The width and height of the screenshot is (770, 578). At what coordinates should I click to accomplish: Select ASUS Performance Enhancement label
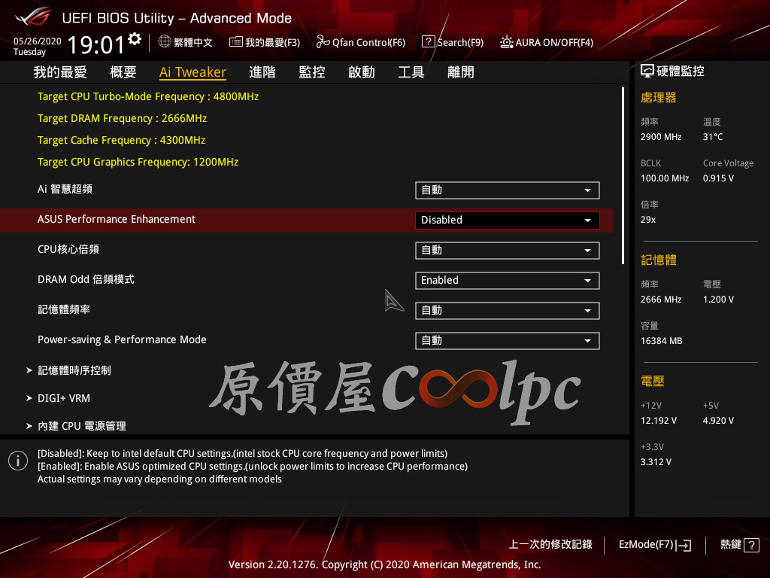coord(117,219)
